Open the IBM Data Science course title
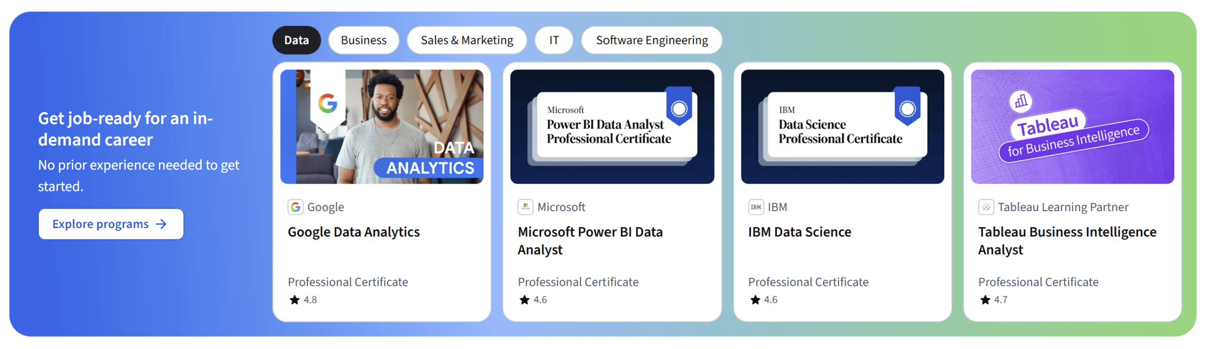The height and width of the screenshot is (349, 1210). (x=799, y=232)
